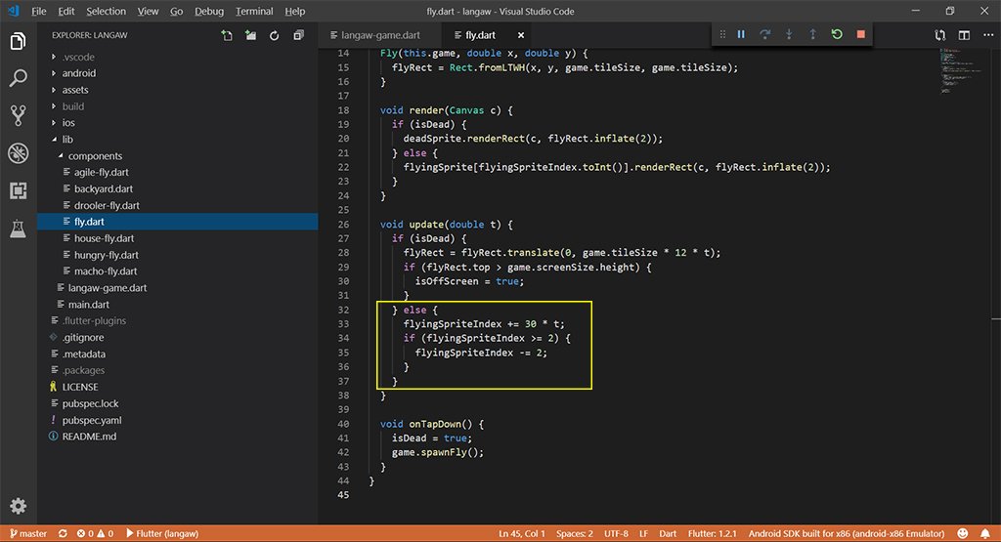Pause the debug session
The image size is (1001, 542).
(741, 35)
